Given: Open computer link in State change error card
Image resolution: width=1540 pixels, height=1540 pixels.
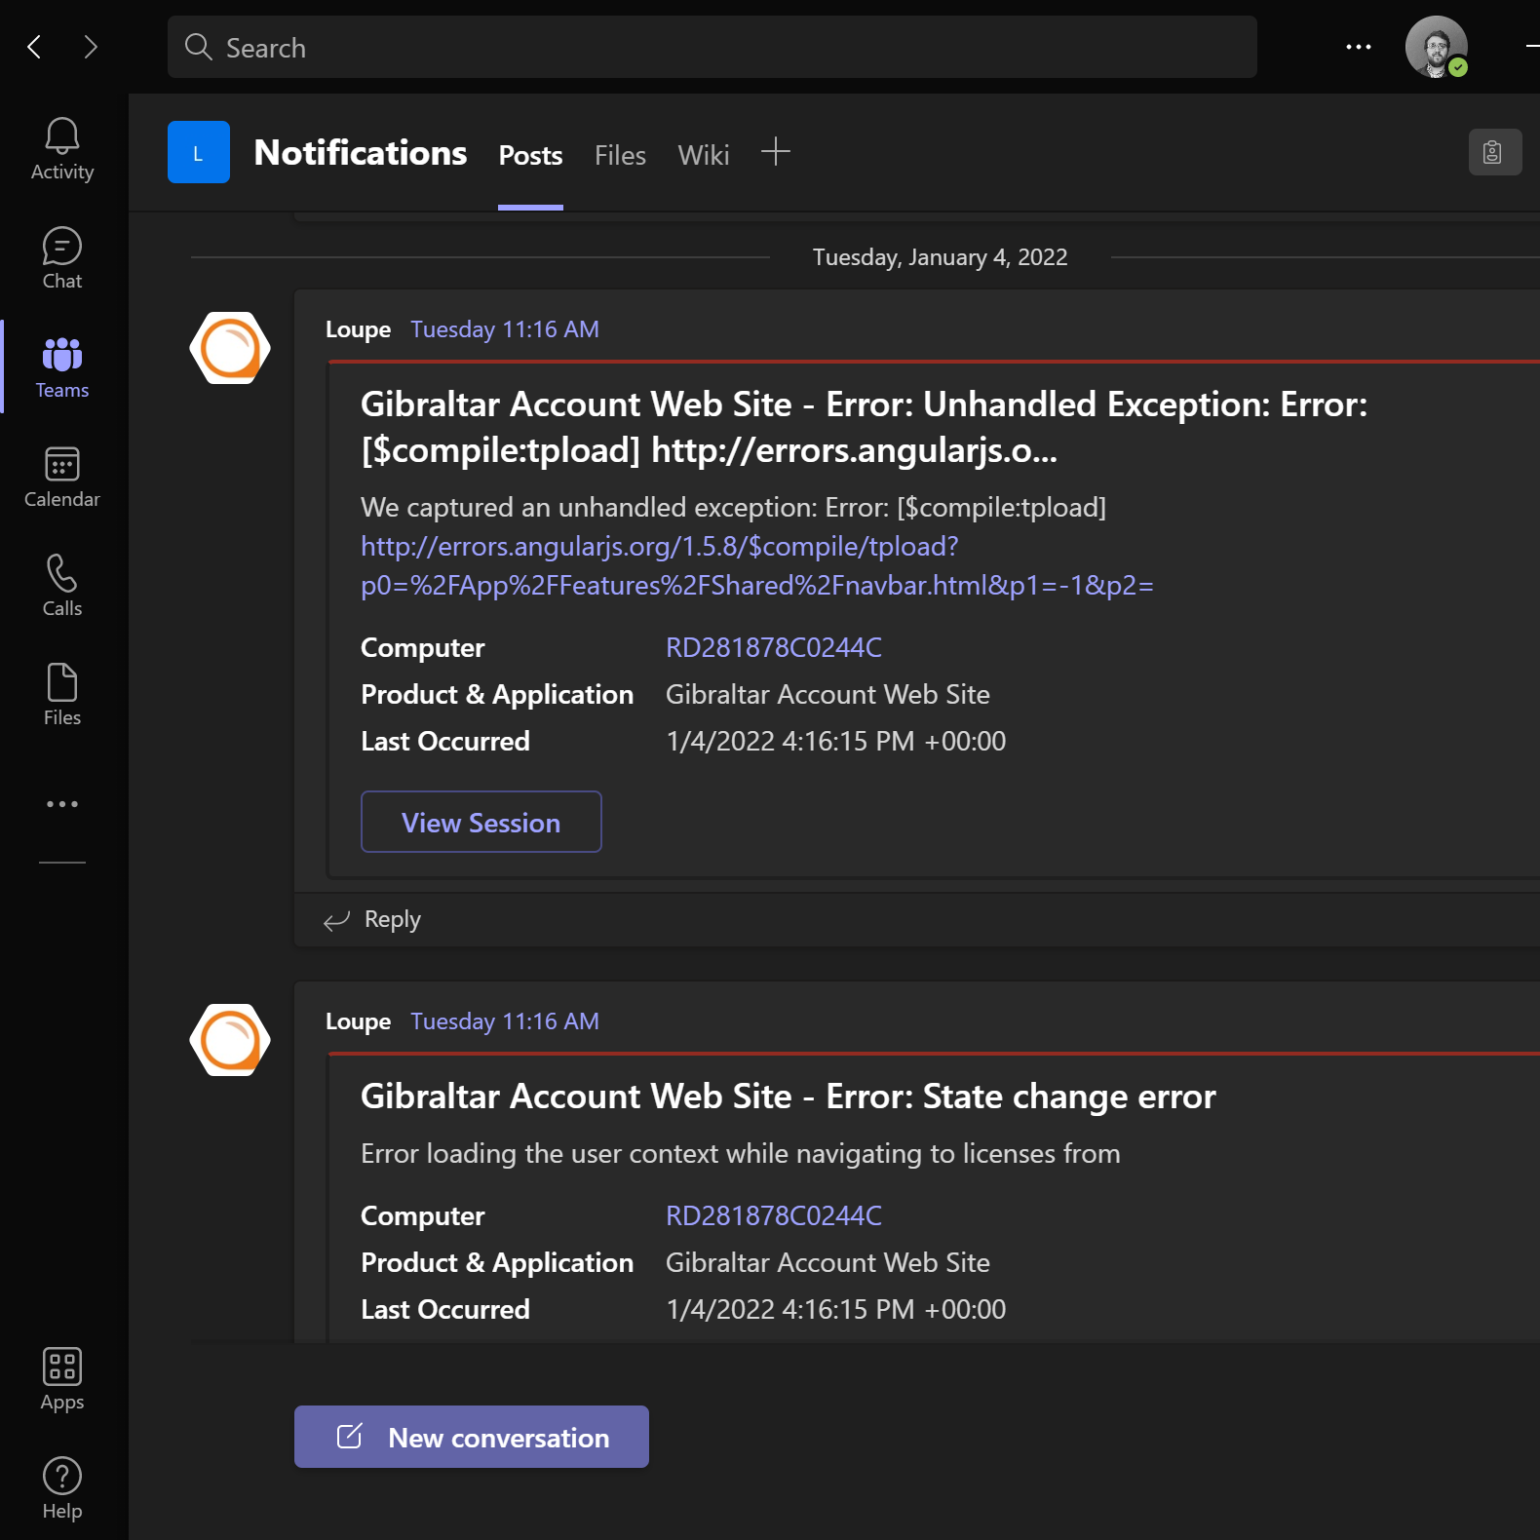Looking at the screenshot, I should 774,1215.
